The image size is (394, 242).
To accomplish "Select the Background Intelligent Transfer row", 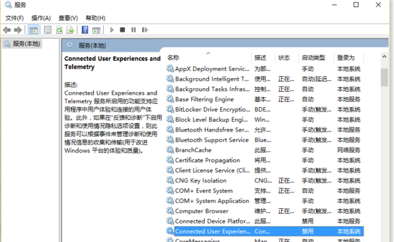I will pyautogui.click(x=265, y=79).
